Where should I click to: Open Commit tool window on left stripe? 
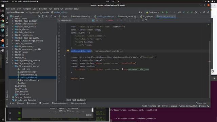(7, 43)
